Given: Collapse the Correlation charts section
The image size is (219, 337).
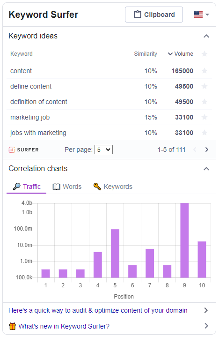Looking at the screenshot, I should (x=206, y=169).
